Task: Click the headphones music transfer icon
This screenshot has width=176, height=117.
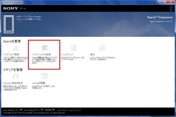Action: click(x=16, y=76)
